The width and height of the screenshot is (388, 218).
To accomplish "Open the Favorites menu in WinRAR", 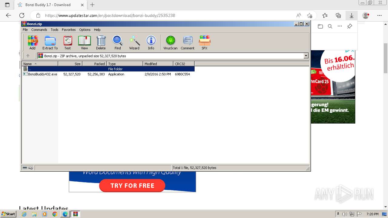I will point(69,30).
